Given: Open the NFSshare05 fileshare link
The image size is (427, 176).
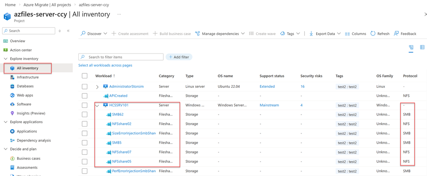Looking at the screenshot, I should (122, 162).
